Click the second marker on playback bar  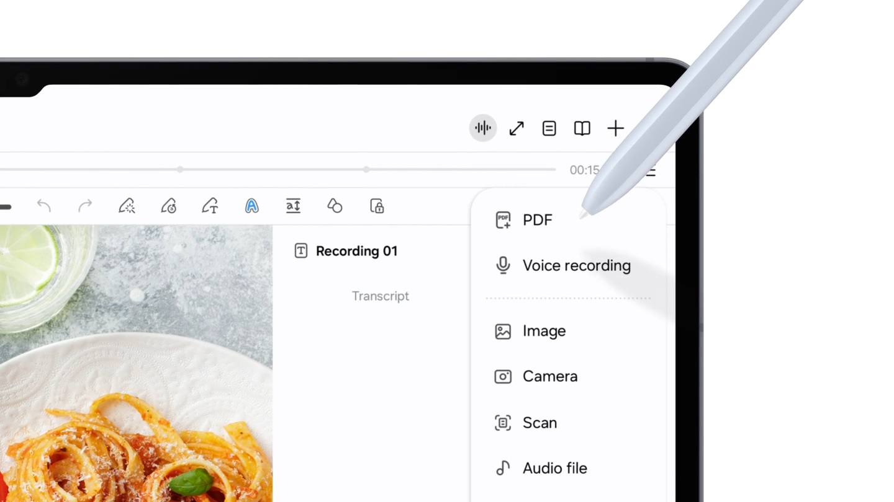point(366,169)
